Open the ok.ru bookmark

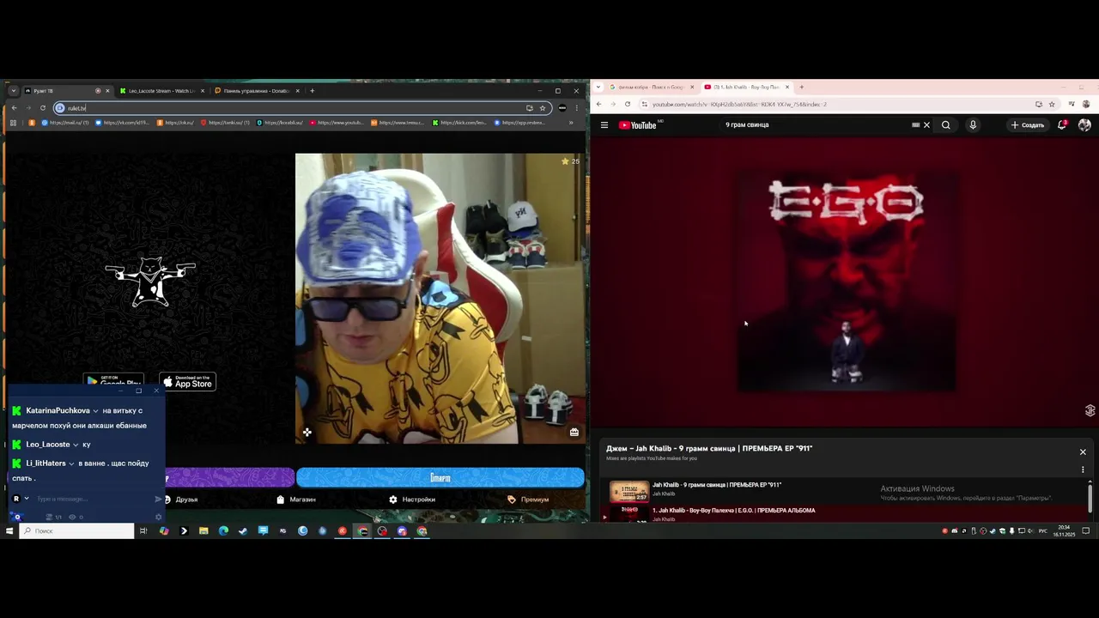click(175, 123)
